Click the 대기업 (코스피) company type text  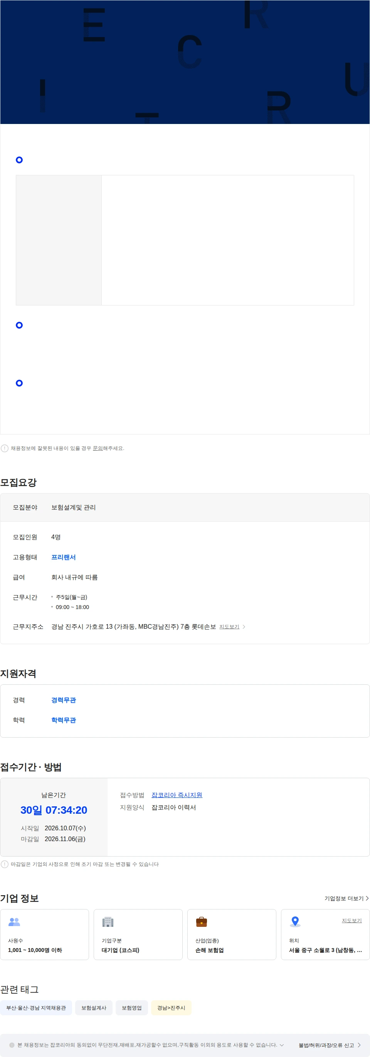click(x=120, y=950)
